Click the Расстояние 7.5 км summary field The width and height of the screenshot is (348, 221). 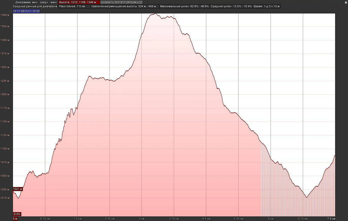point(74,6)
